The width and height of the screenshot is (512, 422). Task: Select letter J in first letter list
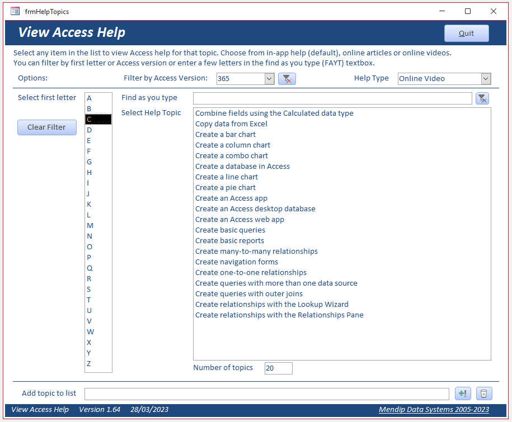[98, 194]
